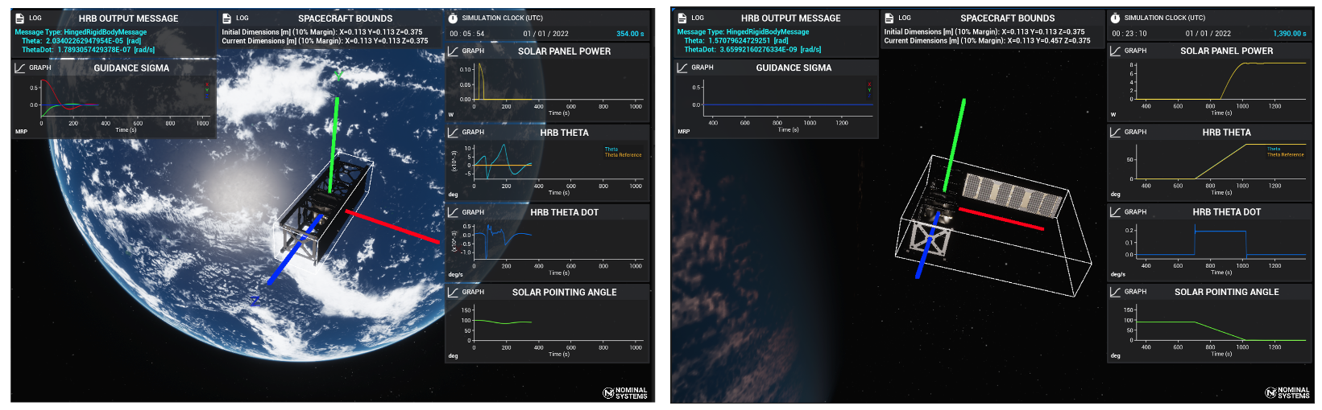
Task: Click the Solar Pointing Angle plot in 1,390 s simulation
Action: [x=1220, y=322]
